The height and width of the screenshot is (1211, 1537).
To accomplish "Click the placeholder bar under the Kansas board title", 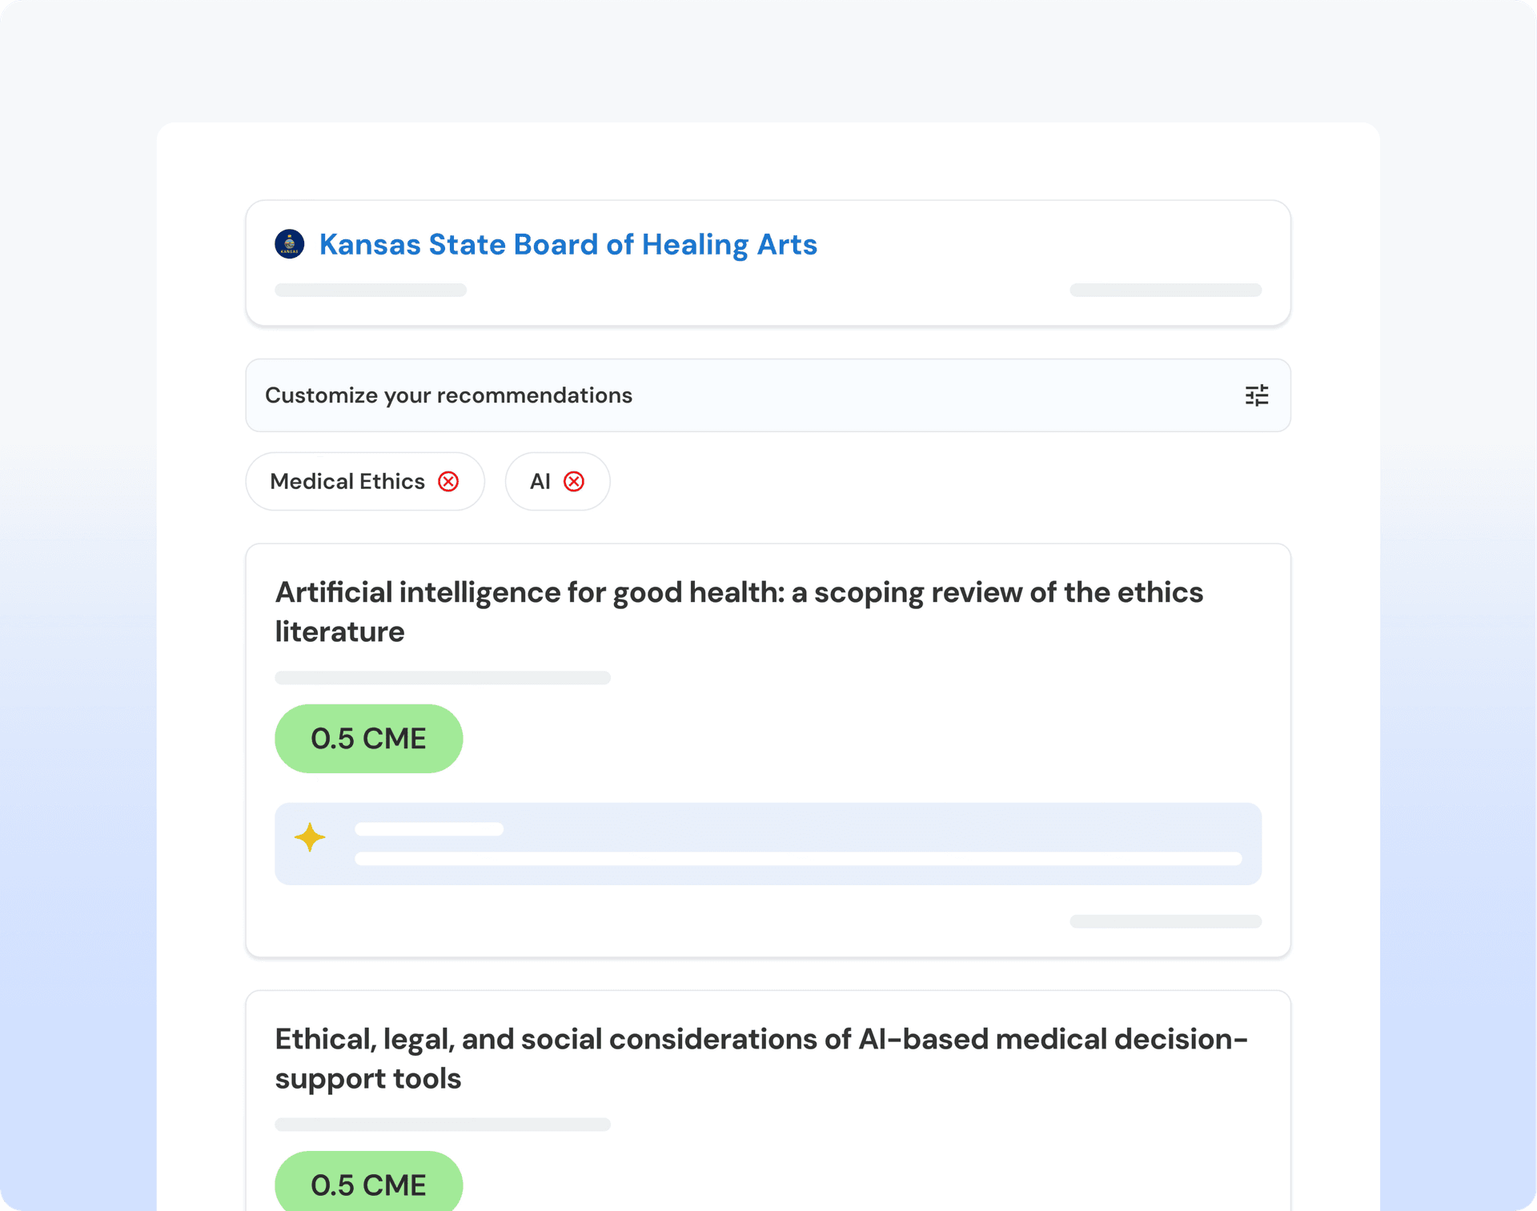I will (370, 290).
